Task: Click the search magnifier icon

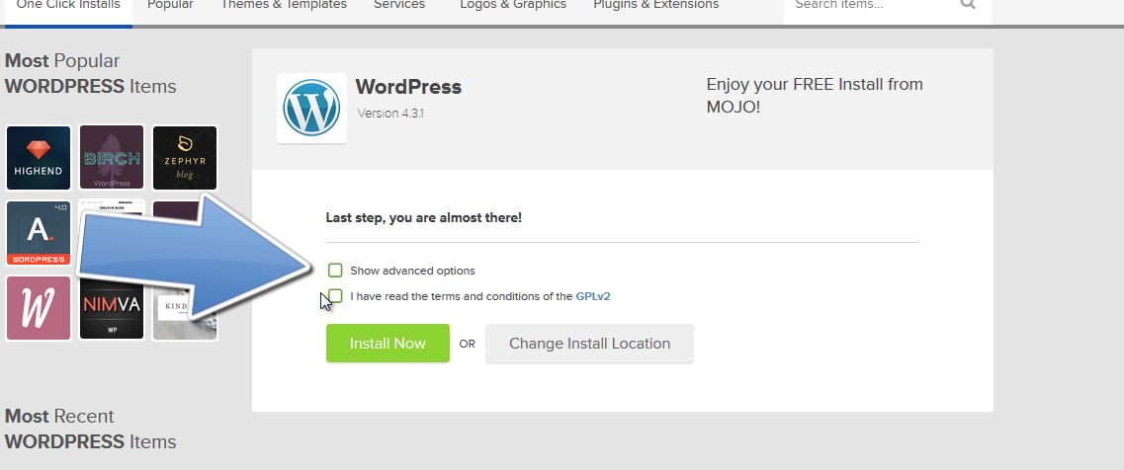Action: [968, 4]
